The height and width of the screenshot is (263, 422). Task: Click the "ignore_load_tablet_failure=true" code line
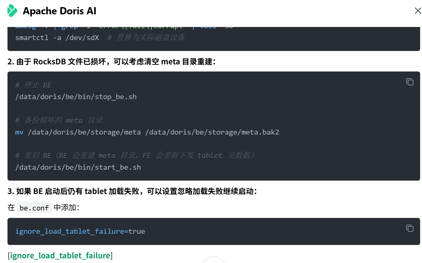80,231
